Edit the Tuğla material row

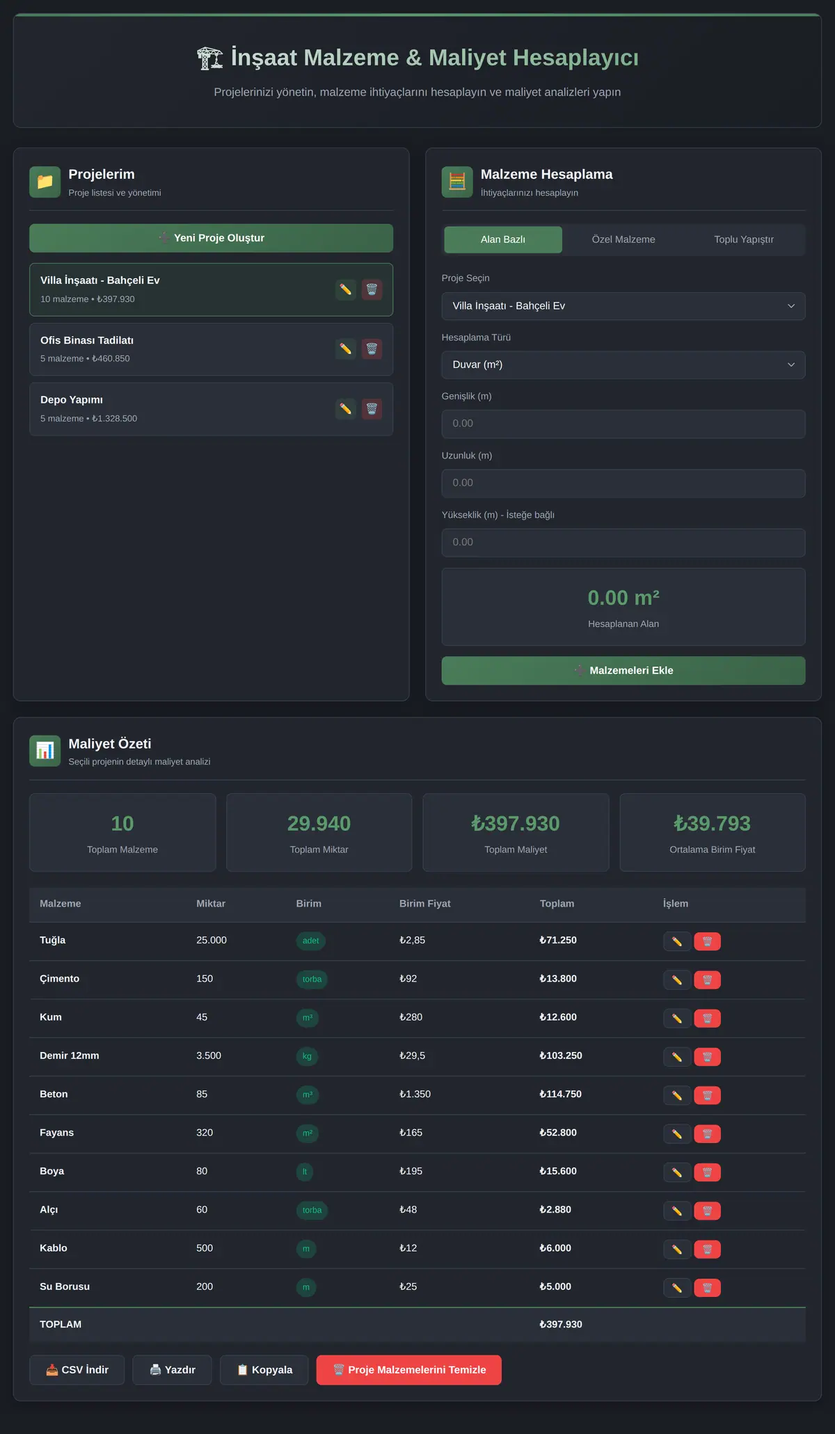677,941
